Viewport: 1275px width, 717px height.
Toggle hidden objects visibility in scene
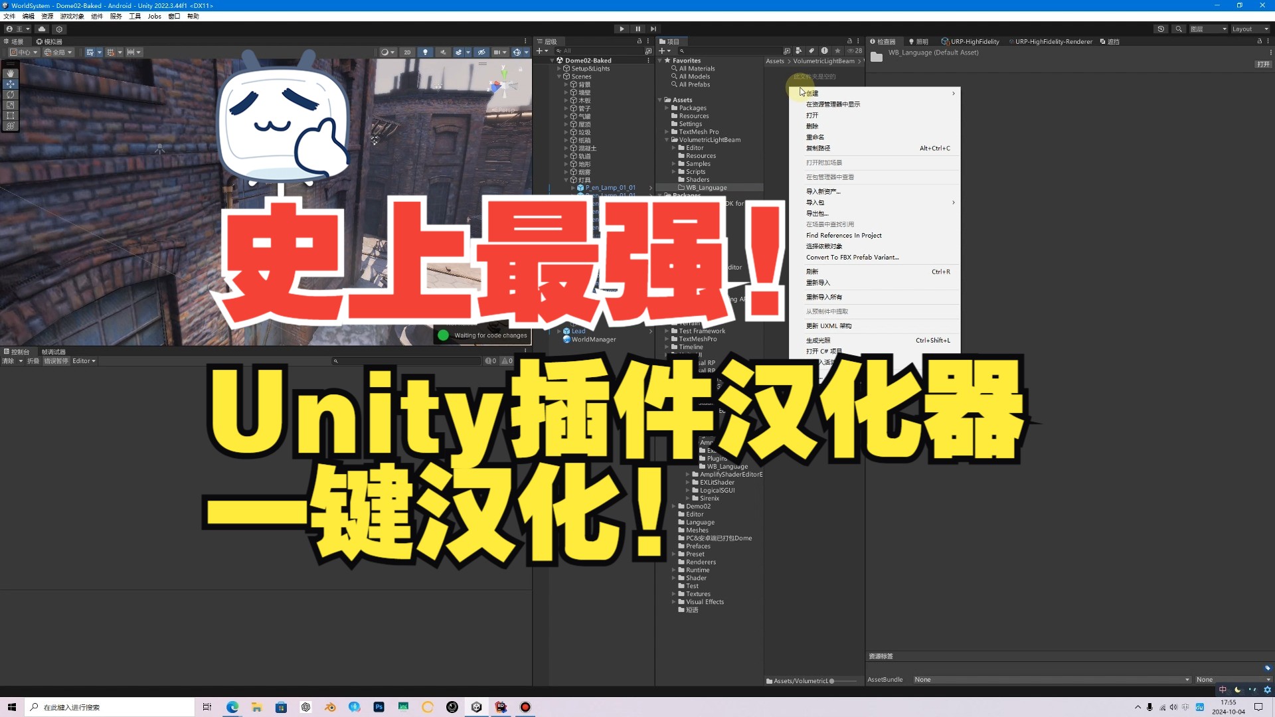click(481, 52)
